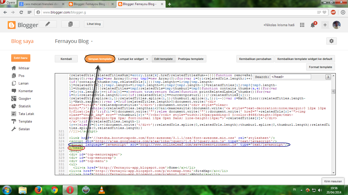Open Windows Explorer from the taskbar
The image size is (348, 195).
tap(23, 190)
